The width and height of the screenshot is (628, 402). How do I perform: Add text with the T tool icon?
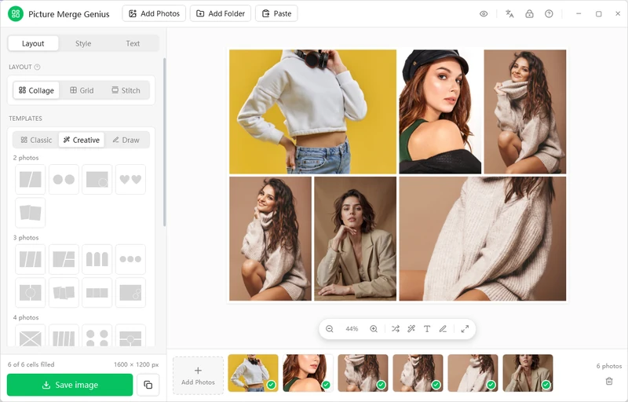tap(427, 329)
